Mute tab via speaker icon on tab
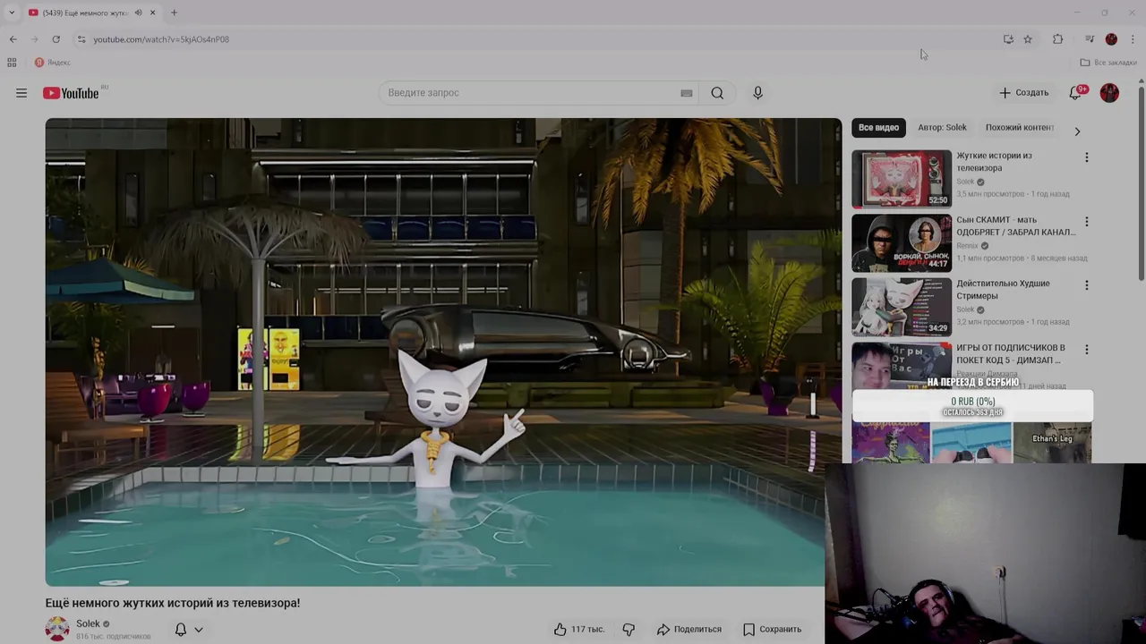 [139, 13]
